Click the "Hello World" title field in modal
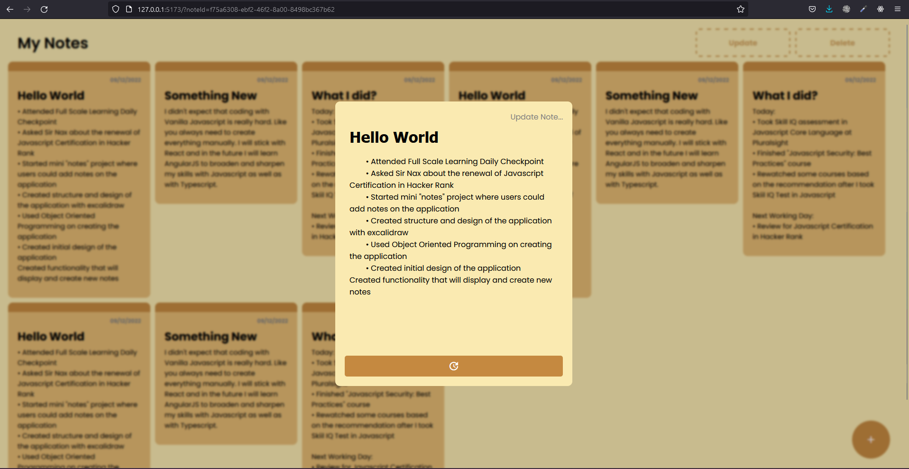 (394, 138)
